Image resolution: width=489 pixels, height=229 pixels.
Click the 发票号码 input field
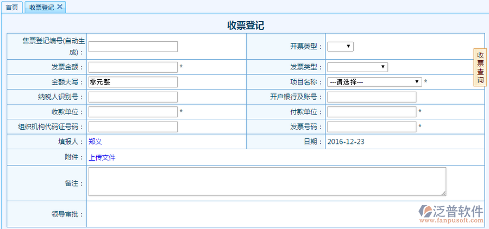point(372,127)
